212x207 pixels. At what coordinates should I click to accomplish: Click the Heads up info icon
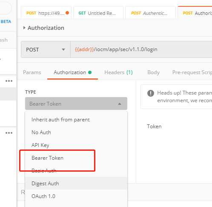click(x=151, y=93)
